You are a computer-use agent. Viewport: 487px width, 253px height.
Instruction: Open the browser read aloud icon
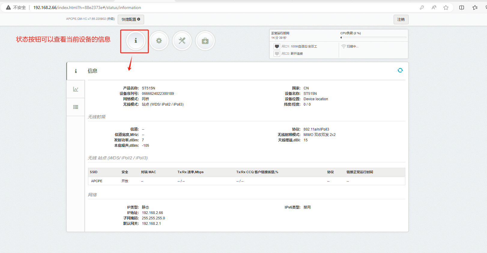[x=434, y=8]
